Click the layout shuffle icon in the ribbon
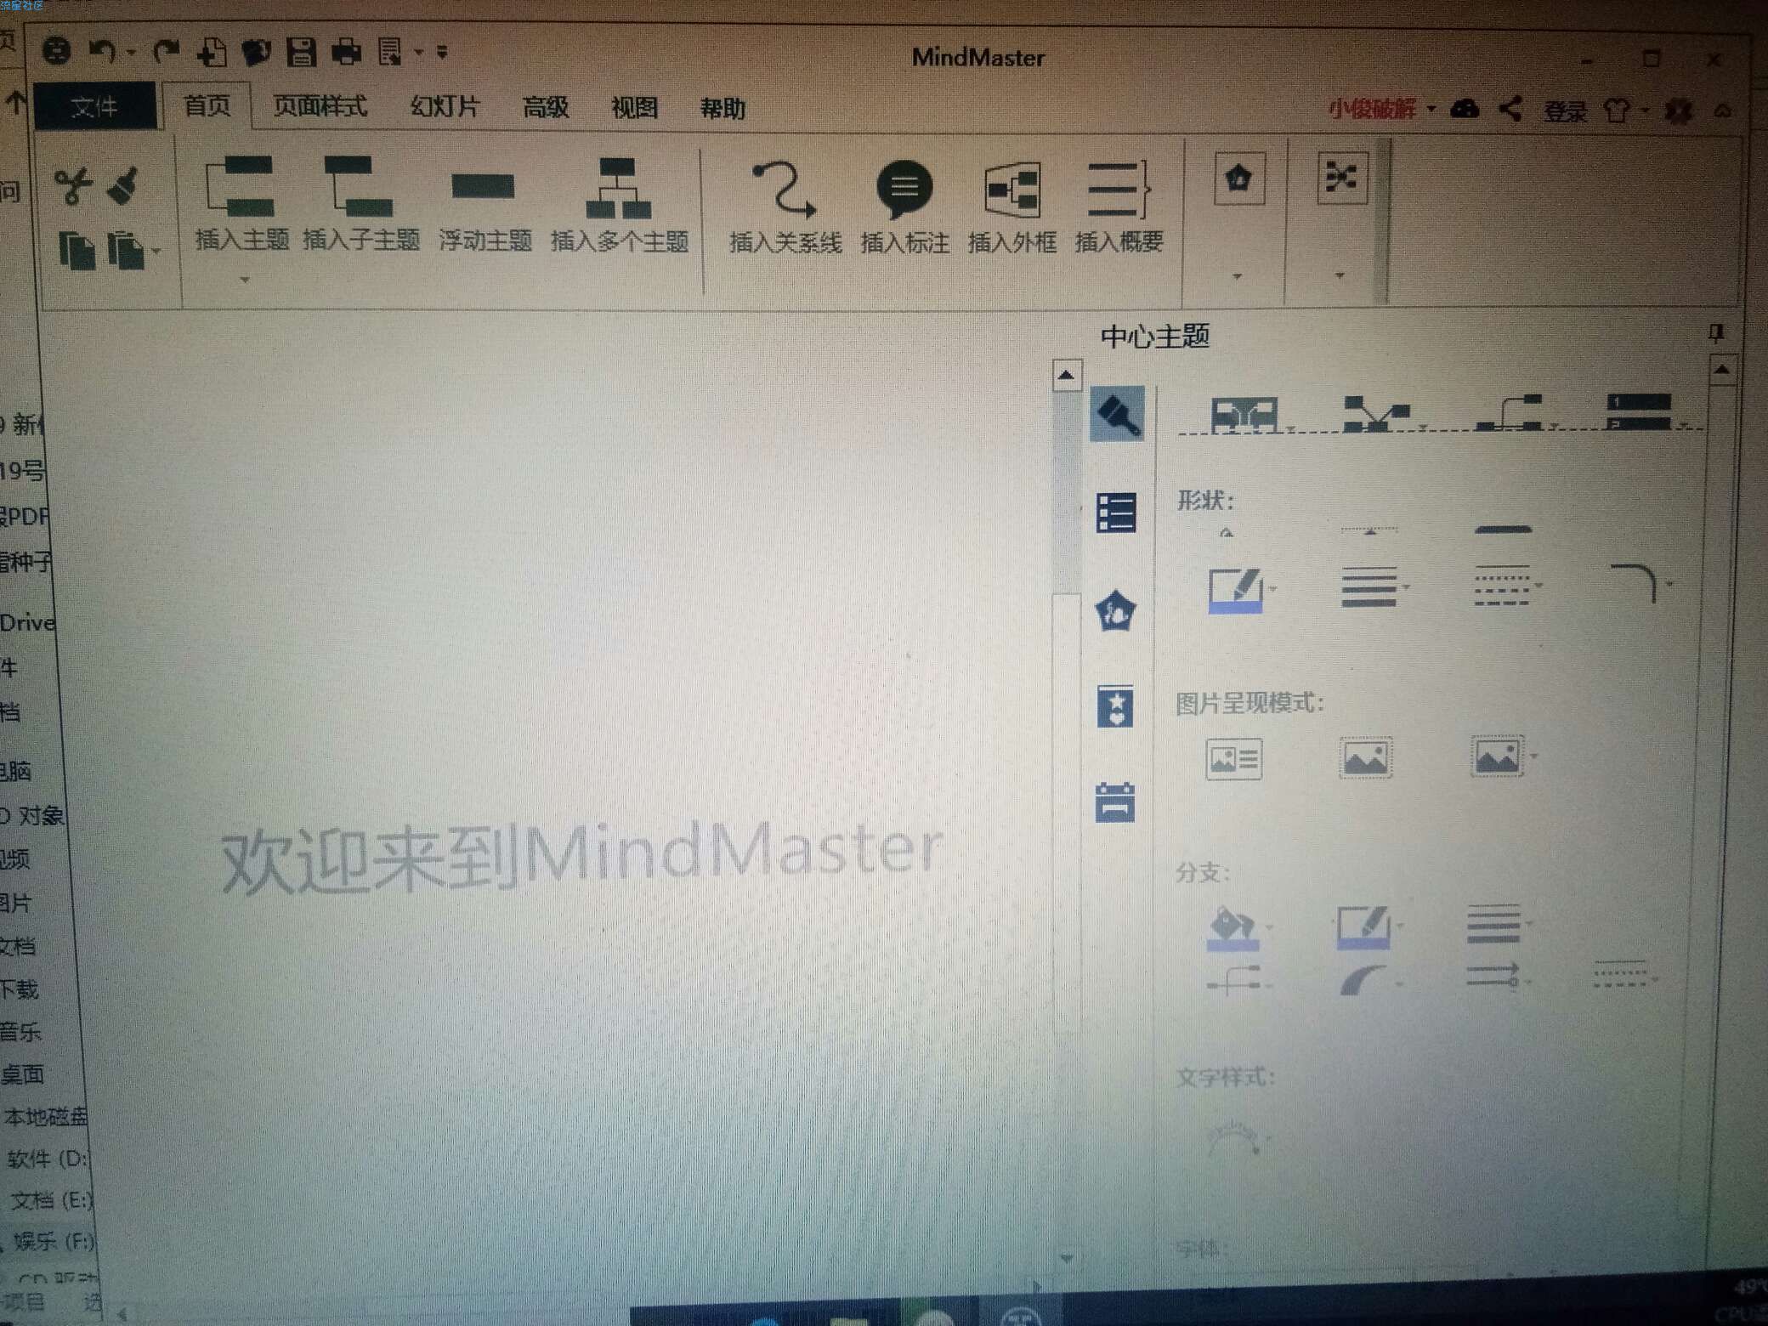Screen dimensions: 1768x1326 coord(1342,178)
